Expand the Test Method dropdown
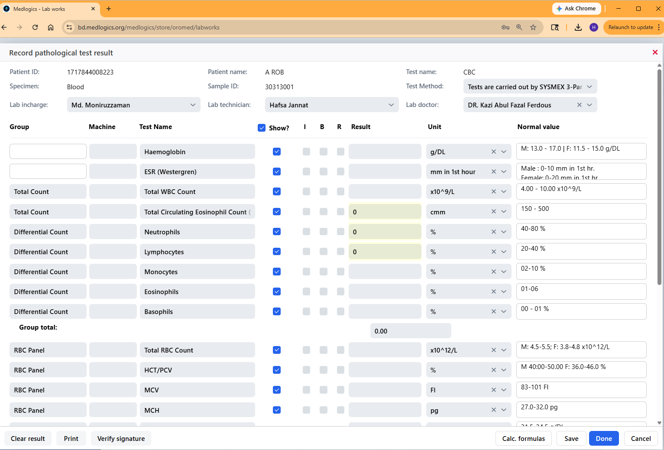 point(590,86)
